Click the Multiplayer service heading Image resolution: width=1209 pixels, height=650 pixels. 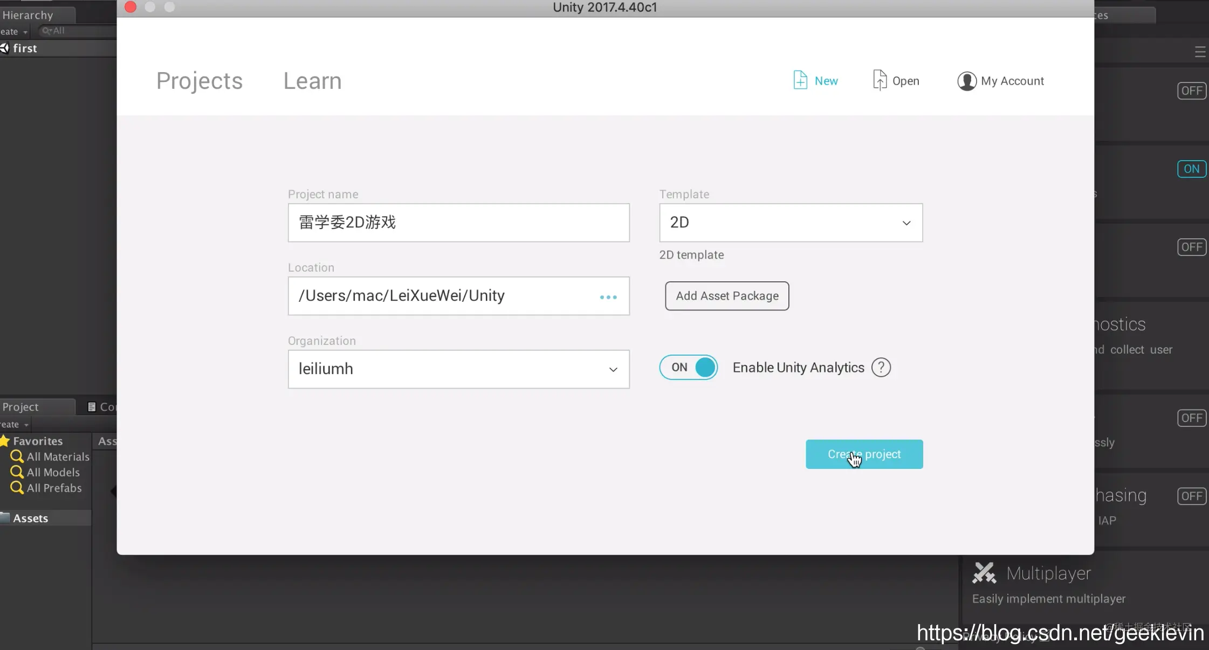(x=1048, y=573)
